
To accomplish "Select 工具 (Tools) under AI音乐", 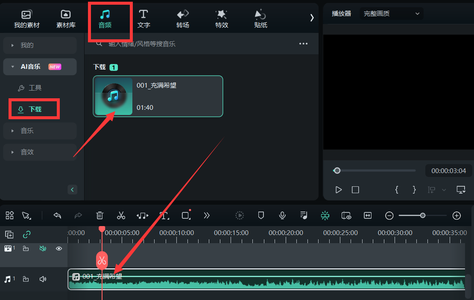I will click(35, 88).
